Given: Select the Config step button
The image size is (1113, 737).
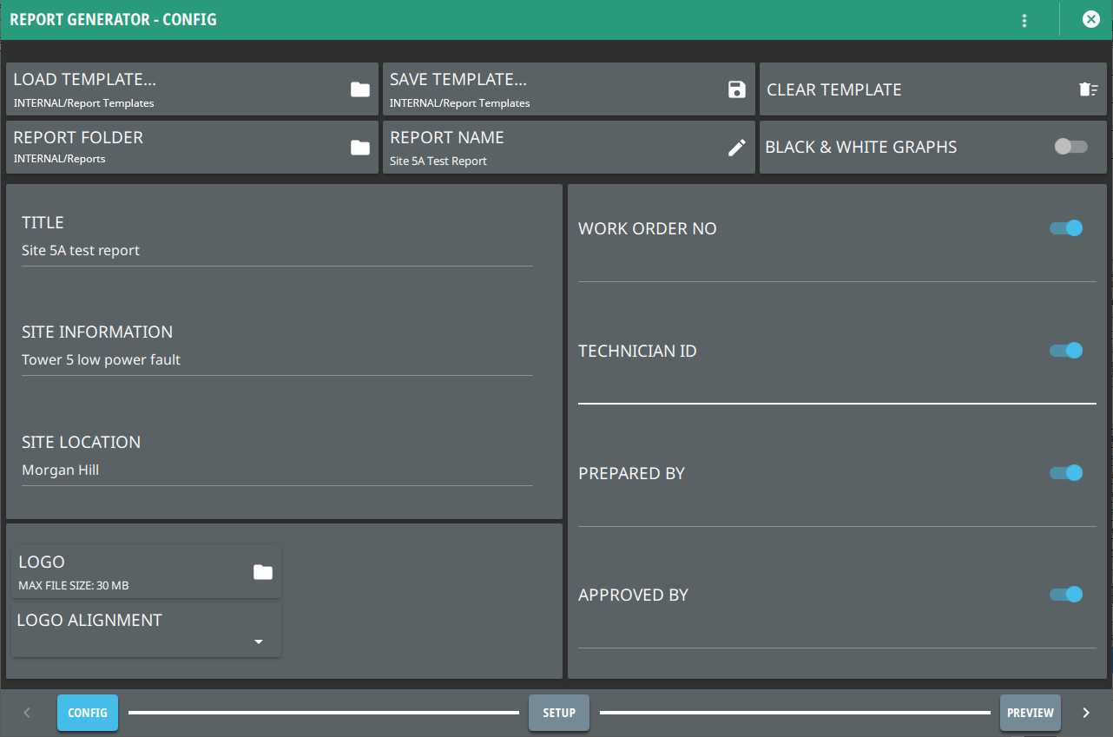Looking at the screenshot, I should coord(88,713).
